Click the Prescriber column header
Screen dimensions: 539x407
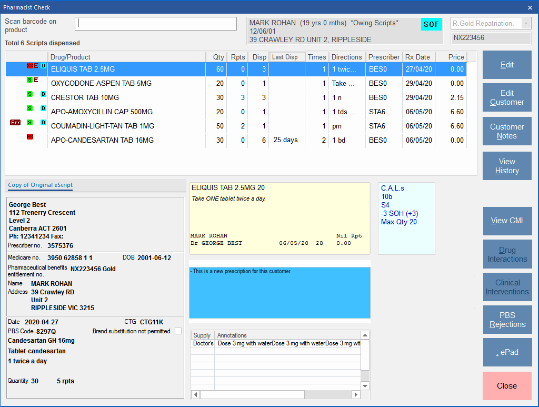click(x=384, y=57)
